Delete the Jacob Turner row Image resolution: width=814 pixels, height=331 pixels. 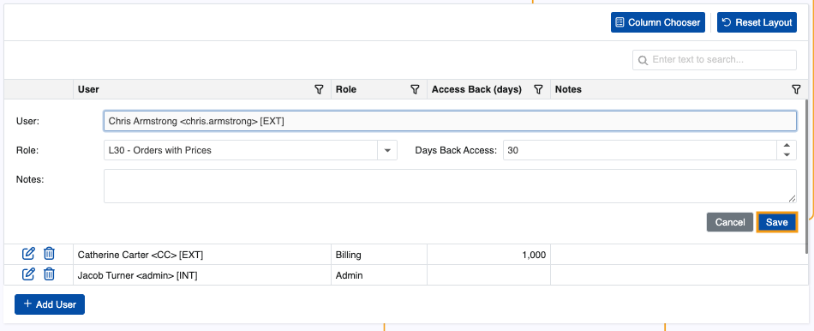[49, 274]
